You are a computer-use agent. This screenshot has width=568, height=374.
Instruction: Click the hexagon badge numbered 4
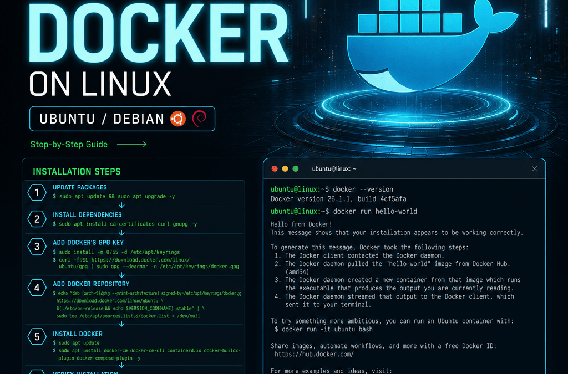point(37,288)
